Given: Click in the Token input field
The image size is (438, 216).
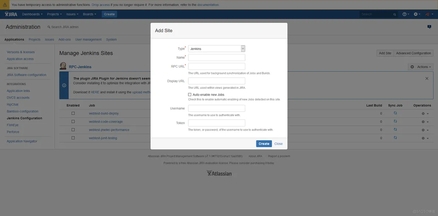Looking at the screenshot, I should point(216,123).
